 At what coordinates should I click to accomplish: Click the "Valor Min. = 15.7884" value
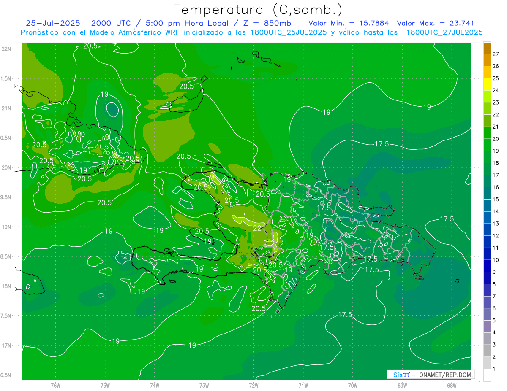point(349,23)
